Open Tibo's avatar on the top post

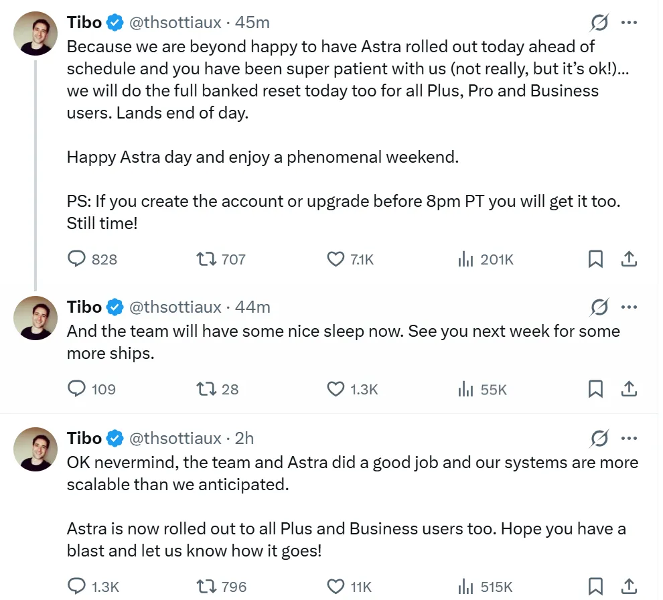tap(35, 33)
